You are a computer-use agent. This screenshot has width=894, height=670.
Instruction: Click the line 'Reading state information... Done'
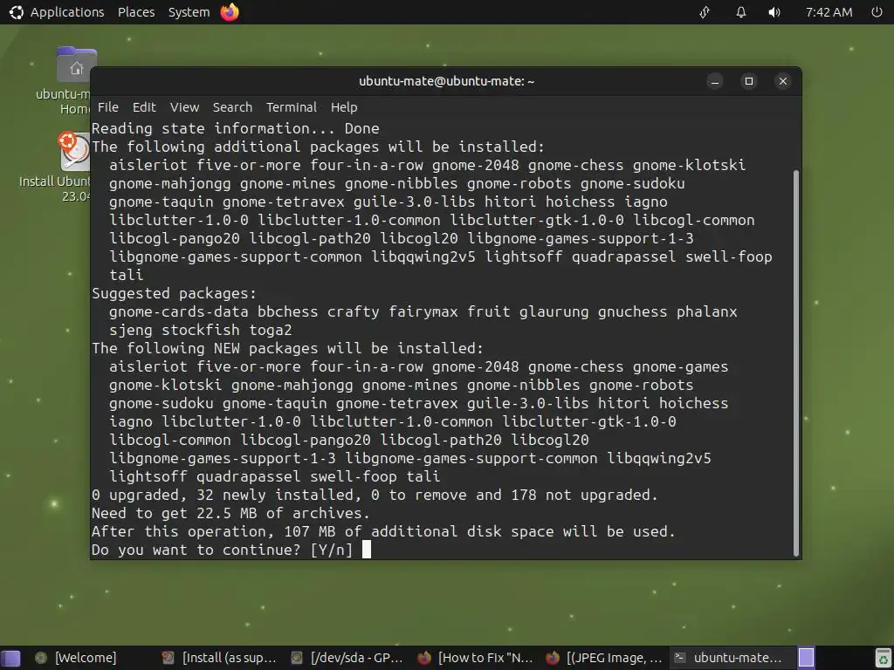[x=236, y=129]
